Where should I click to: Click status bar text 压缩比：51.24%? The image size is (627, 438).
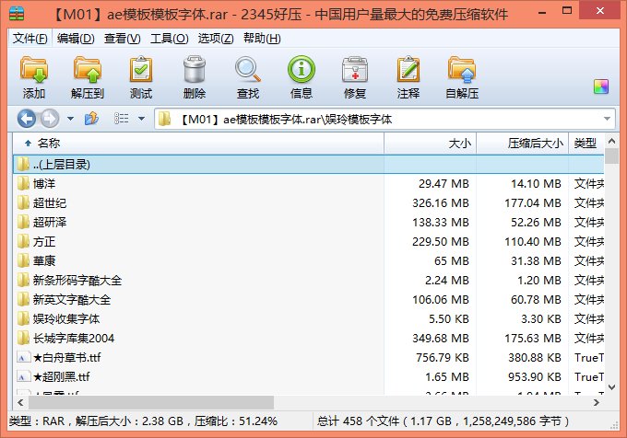point(236,421)
